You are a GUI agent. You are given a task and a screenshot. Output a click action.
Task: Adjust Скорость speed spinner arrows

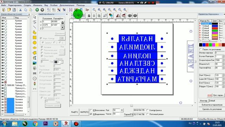click(x=223, y=60)
